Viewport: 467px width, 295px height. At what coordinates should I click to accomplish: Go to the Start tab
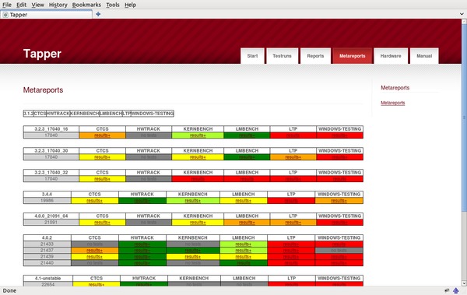point(252,56)
